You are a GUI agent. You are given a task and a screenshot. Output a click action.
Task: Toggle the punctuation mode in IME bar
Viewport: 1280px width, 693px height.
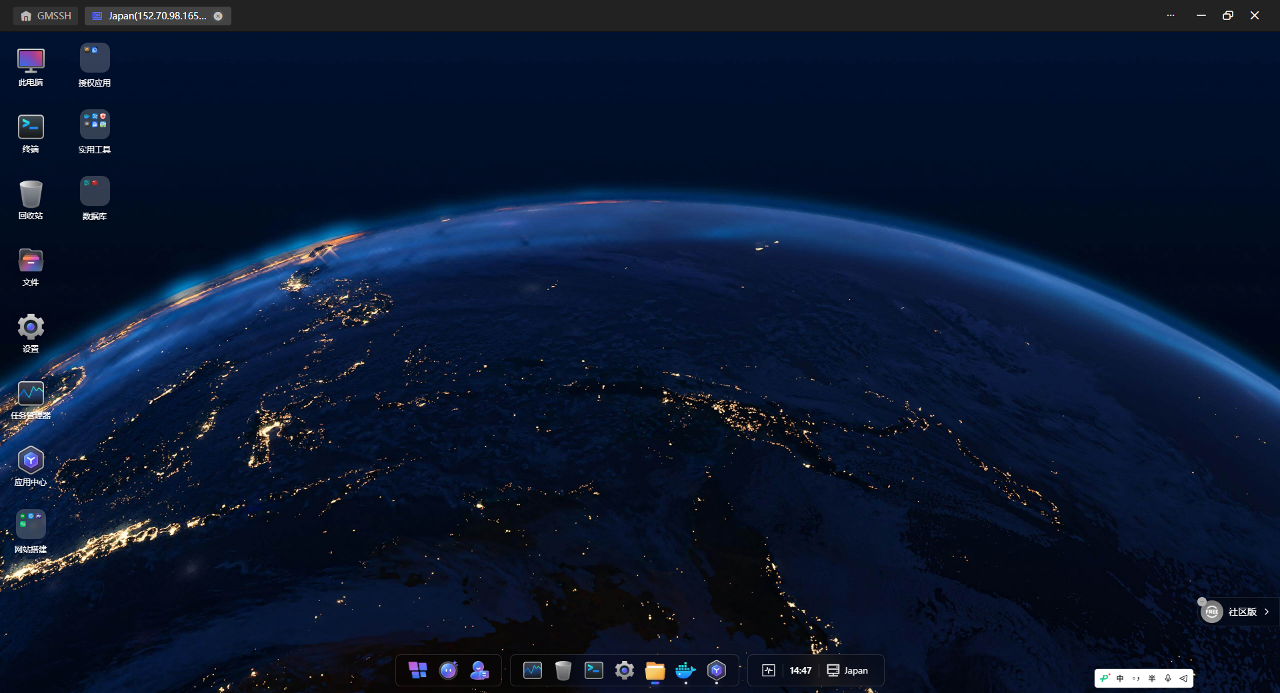click(1136, 678)
